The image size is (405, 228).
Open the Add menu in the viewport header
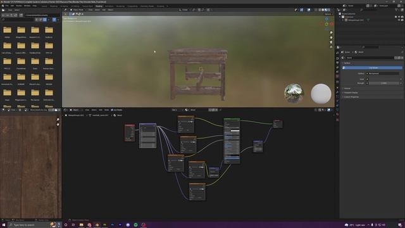click(x=104, y=10)
